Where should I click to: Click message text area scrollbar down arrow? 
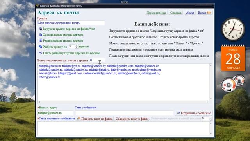click(x=211, y=133)
